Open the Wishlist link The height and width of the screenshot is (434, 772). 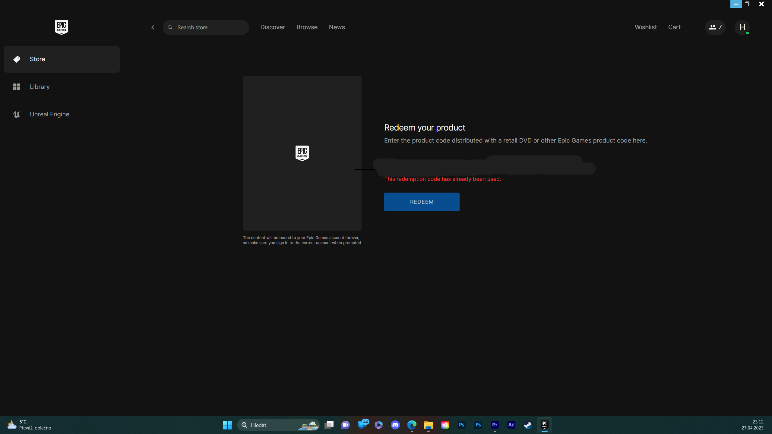pos(645,27)
